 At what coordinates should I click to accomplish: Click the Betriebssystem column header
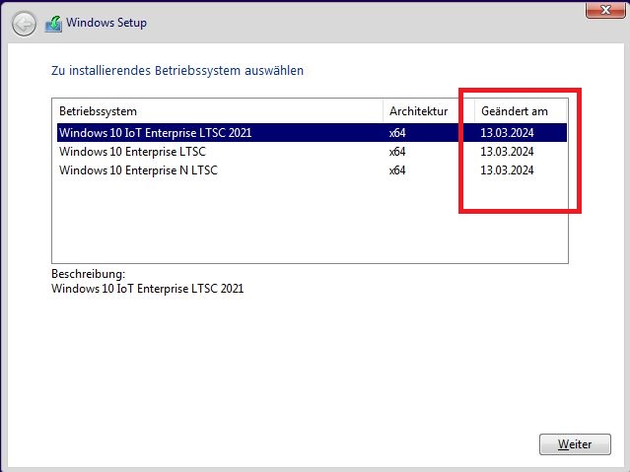point(218,111)
